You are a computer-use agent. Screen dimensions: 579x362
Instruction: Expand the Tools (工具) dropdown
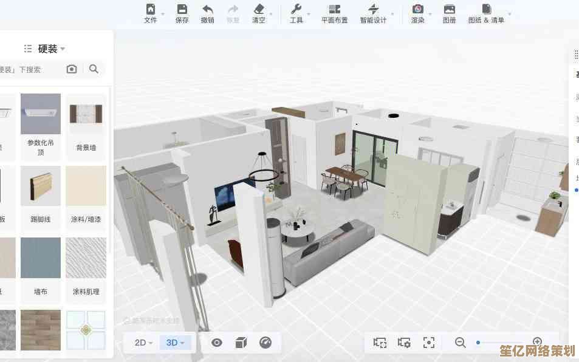tap(296, 13)
